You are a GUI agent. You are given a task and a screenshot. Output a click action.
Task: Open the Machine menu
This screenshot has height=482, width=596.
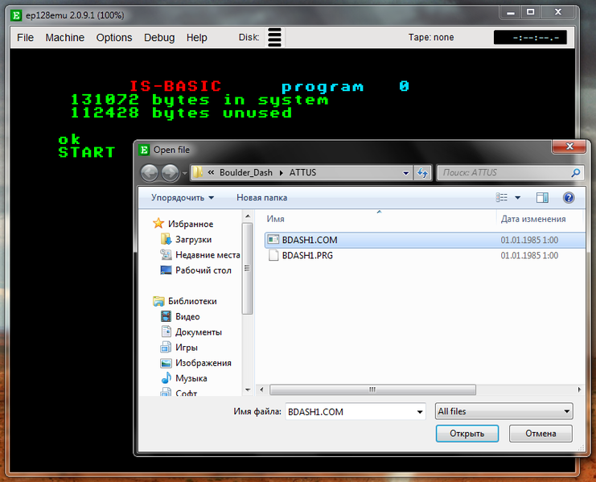coord(64,38)
